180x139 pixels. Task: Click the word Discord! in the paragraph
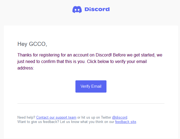pyautogui.click(x=103, y=55)
